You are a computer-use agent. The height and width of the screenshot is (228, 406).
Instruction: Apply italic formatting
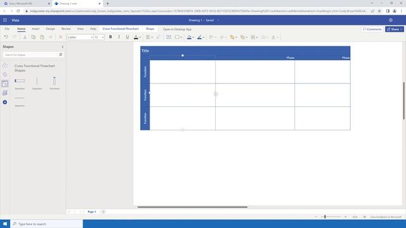(x=119, y=37)
